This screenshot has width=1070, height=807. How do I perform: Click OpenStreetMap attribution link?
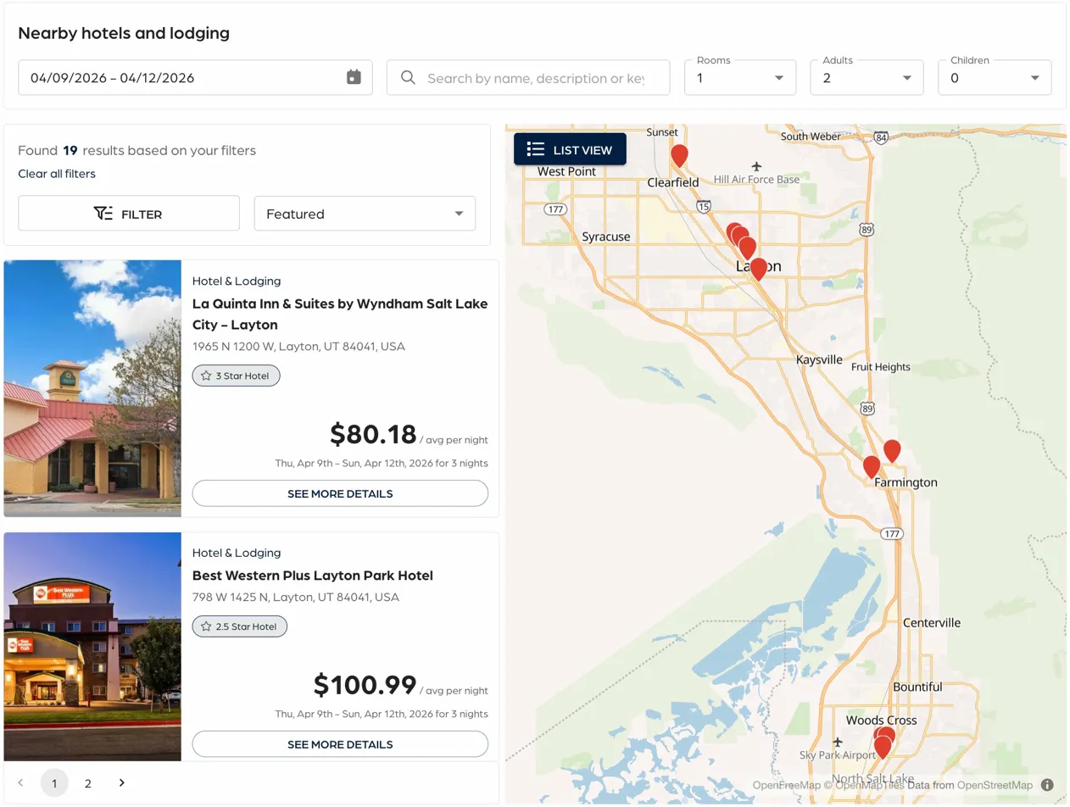pos(995,785)
